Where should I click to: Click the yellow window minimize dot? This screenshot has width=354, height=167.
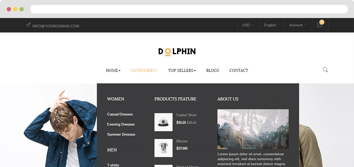15,9
